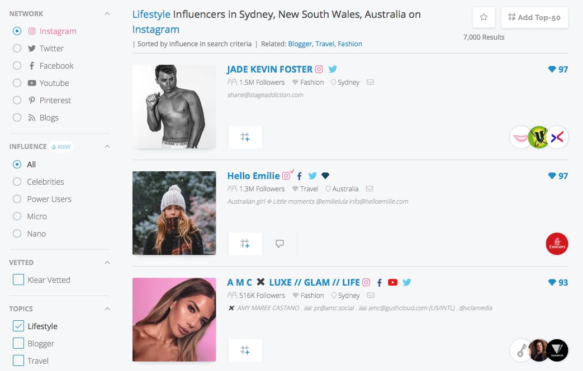Click the YouTube icon beside AMC Luxe Glam Life
This screenshot has width=583, height=371.
click(392, 282)
